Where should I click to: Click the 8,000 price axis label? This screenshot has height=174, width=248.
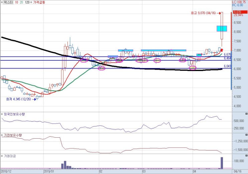[238, 32]
